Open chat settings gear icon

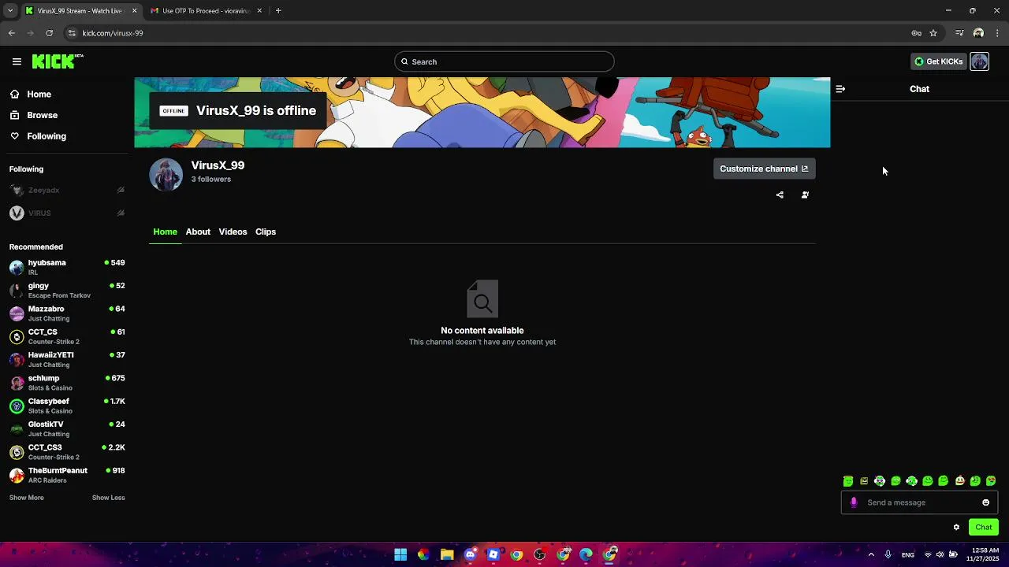[956, 528]
